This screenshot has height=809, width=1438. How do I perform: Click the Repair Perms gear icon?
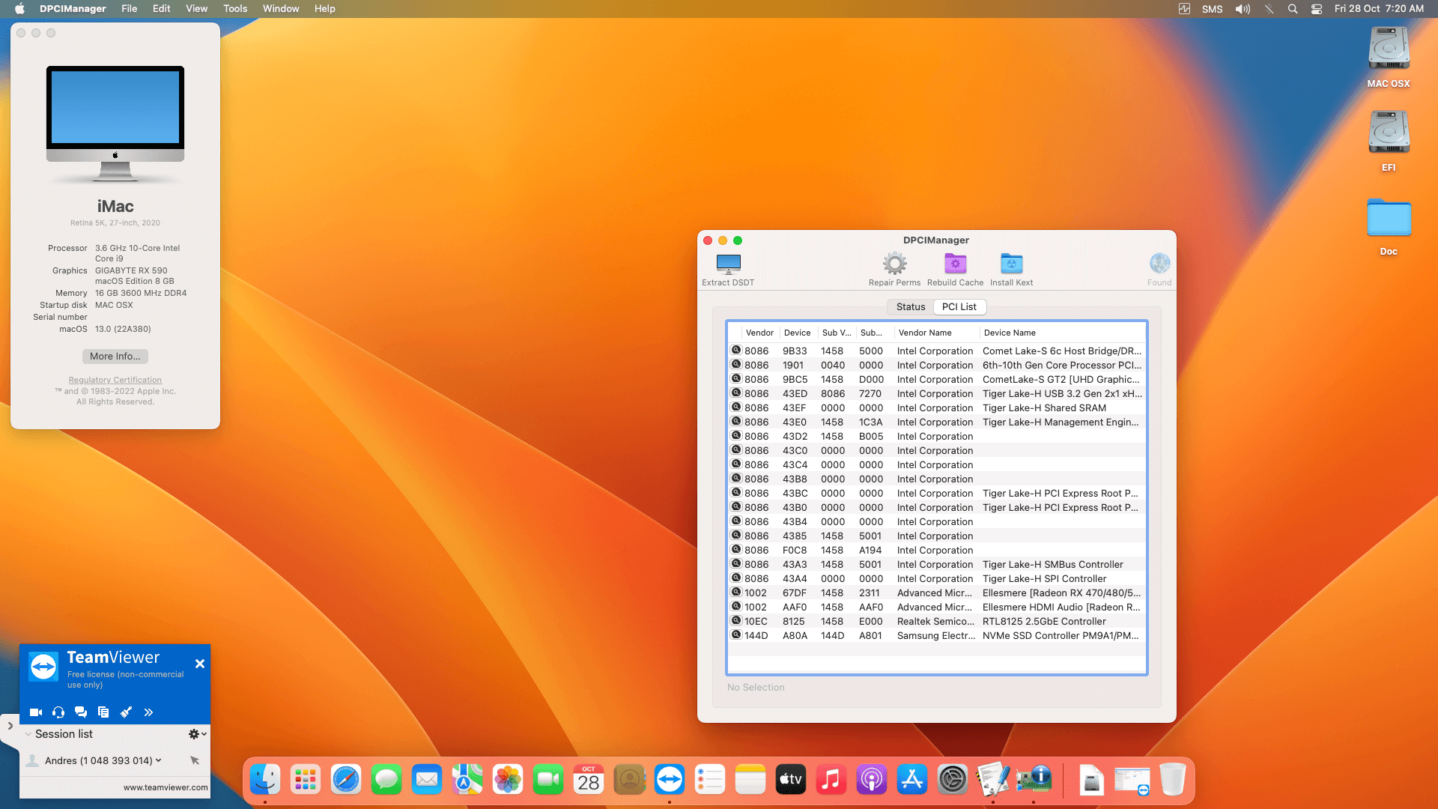pyautogui.click(x=894, y=264)
